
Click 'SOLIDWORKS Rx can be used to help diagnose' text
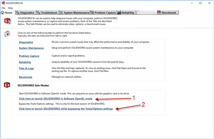tap(67, 21)
